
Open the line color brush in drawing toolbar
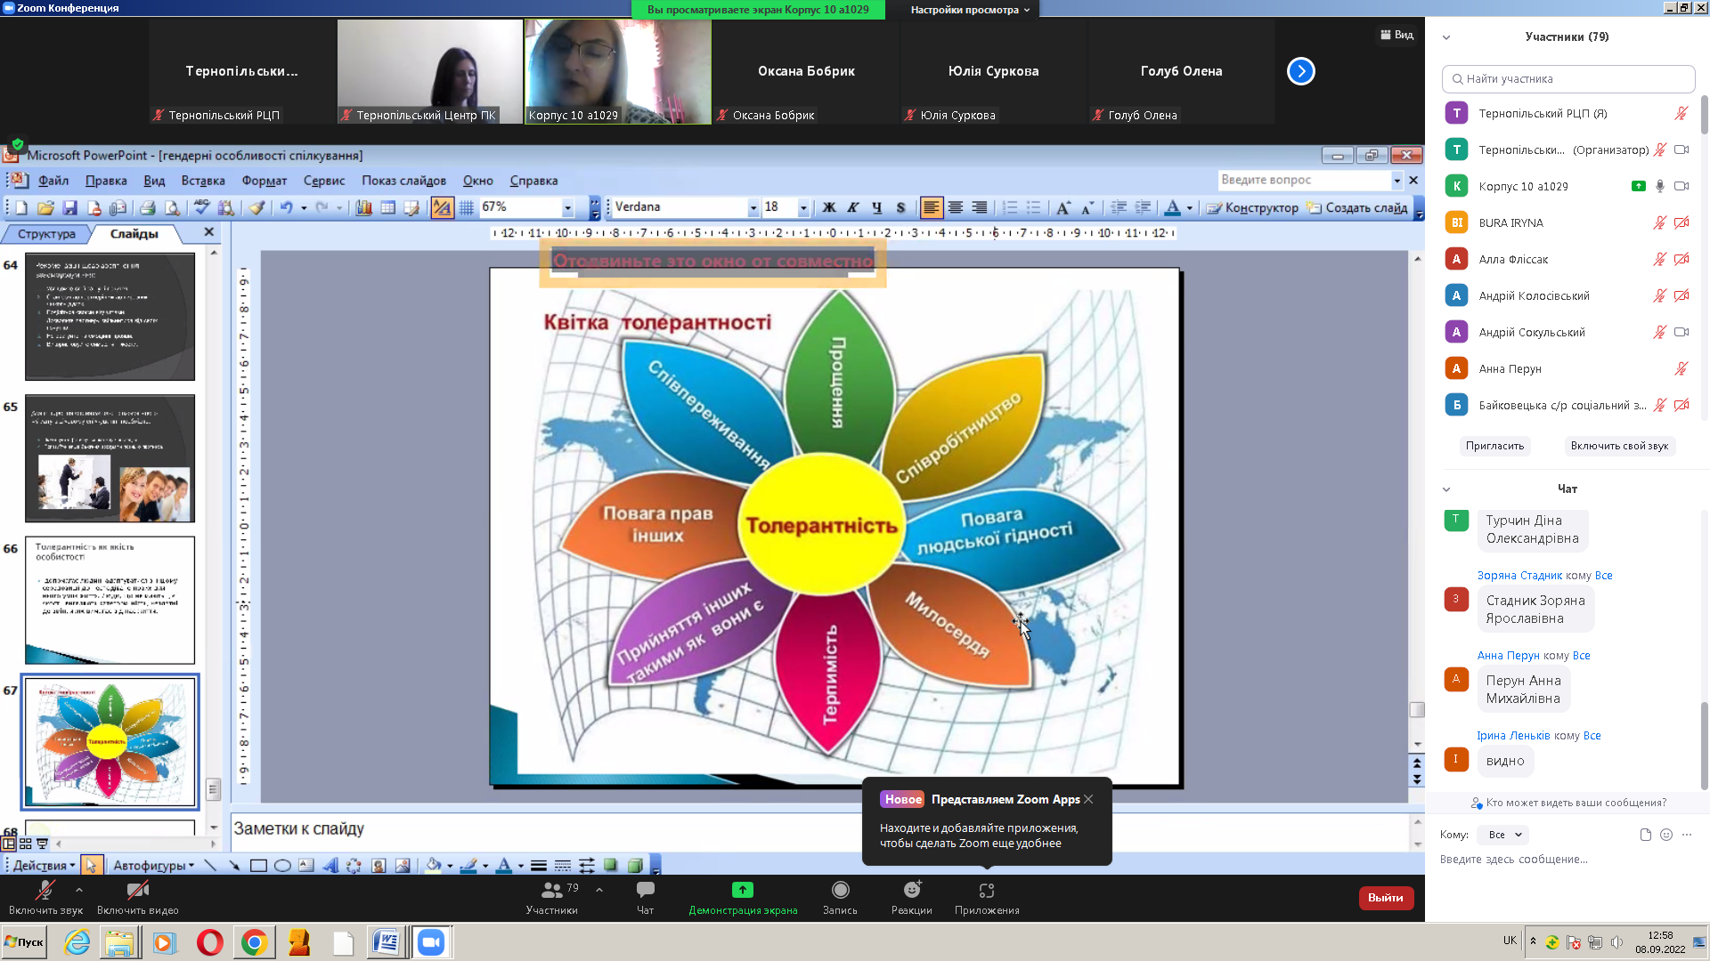pyautogui.click(x=468, y=865)
